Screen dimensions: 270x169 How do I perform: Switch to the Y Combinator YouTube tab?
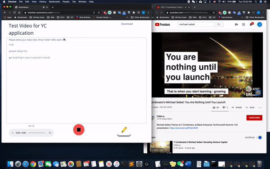[173, 7]
